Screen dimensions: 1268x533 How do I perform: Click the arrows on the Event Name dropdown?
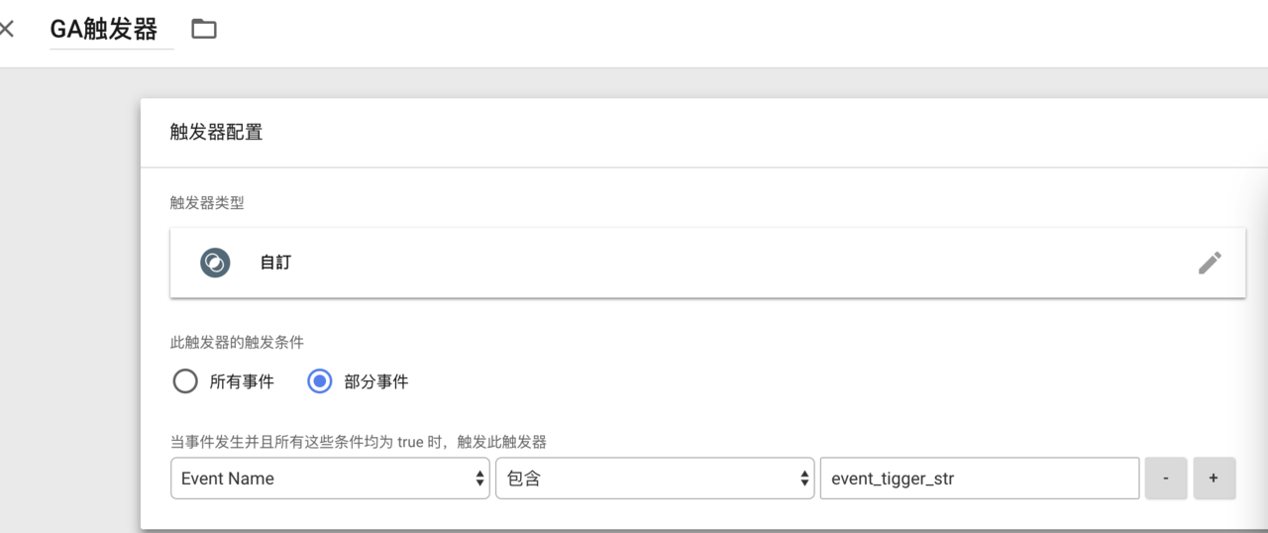(480, 479)
